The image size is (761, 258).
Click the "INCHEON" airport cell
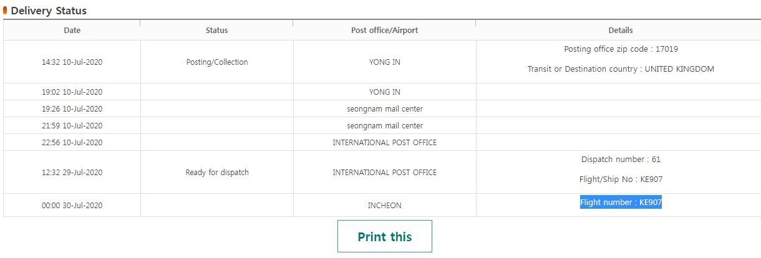(384, 206)
